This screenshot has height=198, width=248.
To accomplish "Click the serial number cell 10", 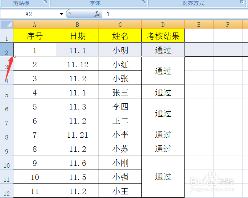I will tap(35, 176).
